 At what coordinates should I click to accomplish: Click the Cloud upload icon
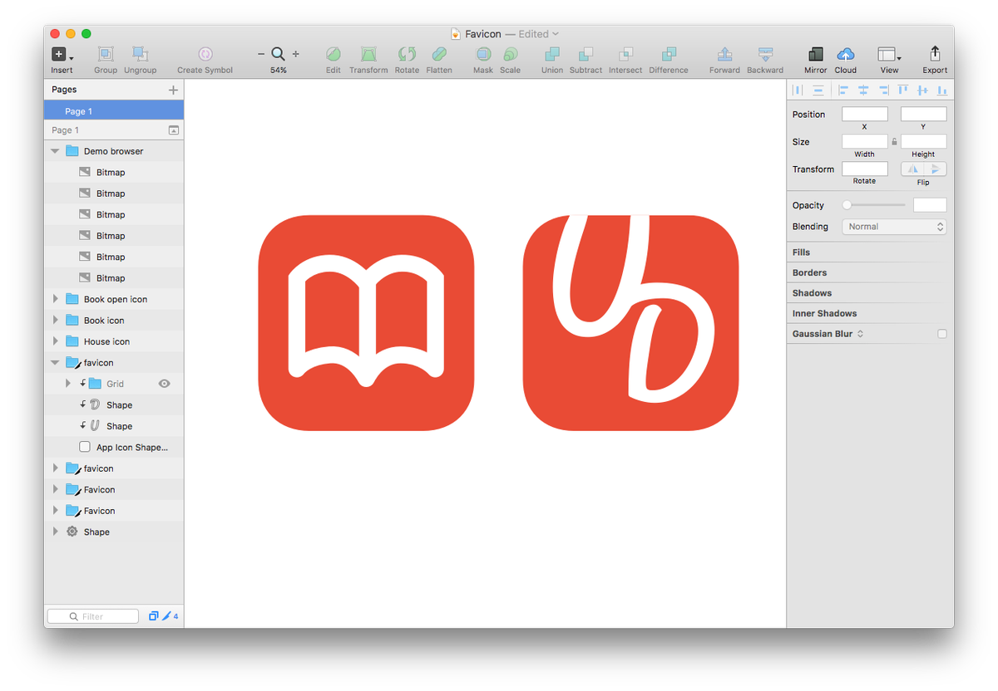846,54
